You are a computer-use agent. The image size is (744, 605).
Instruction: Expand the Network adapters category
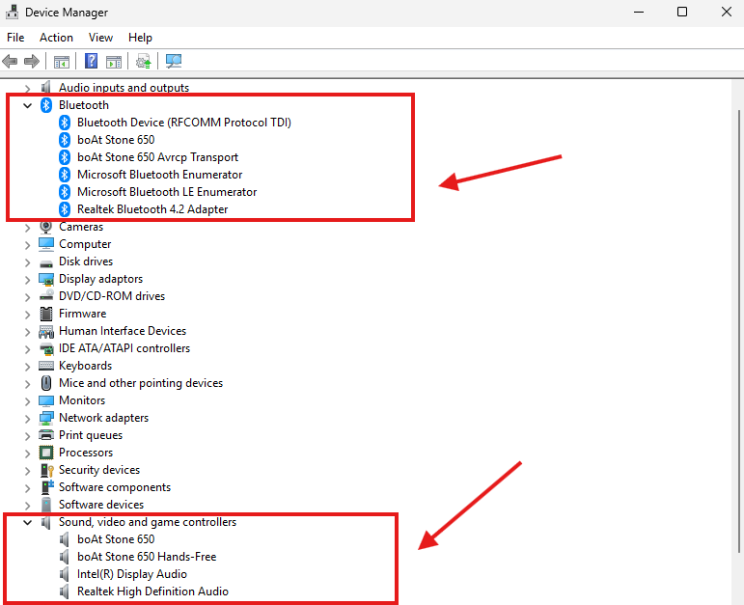[x=28, y=418]
